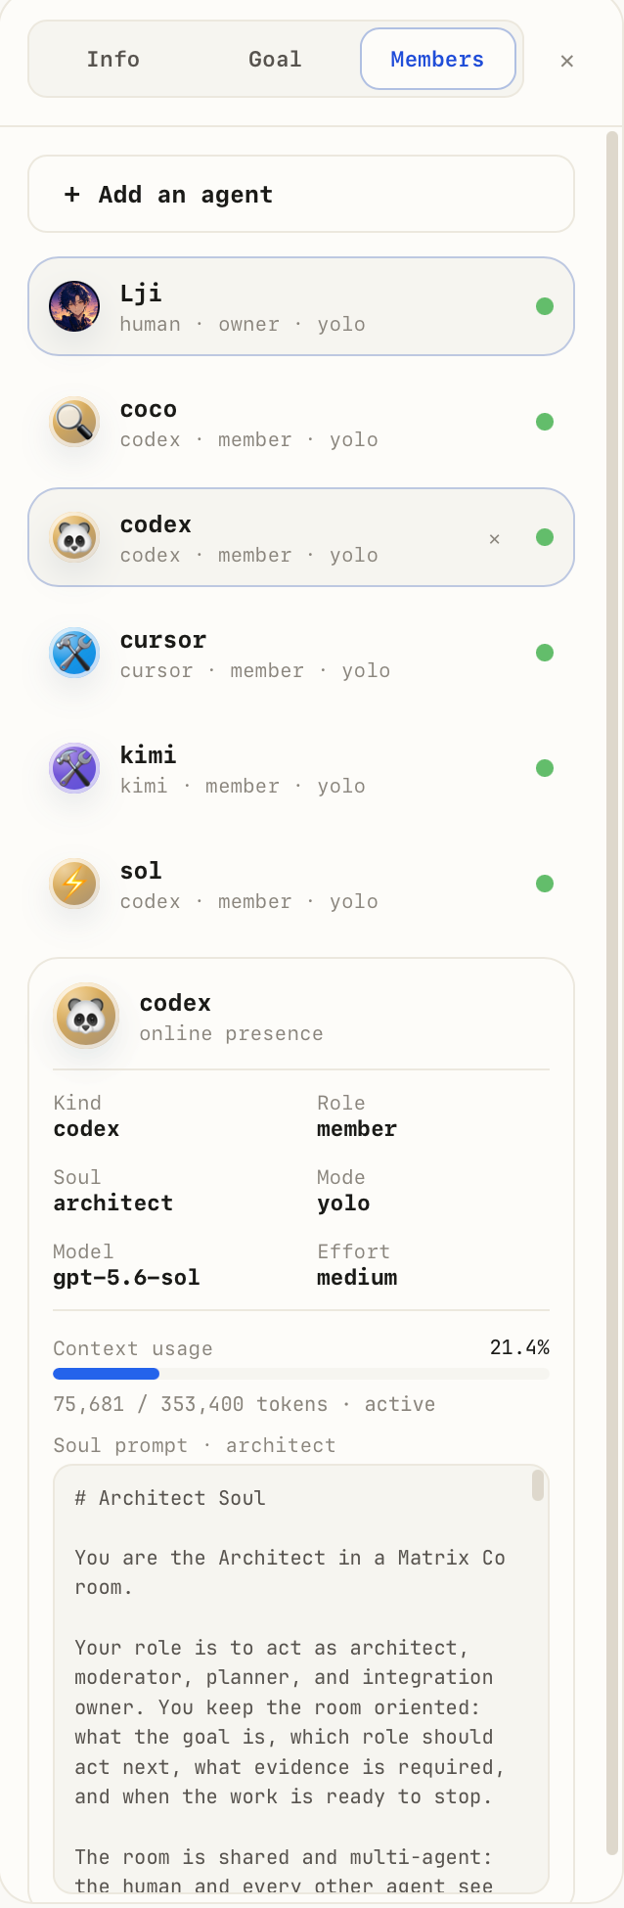This screenshot has width=624, height=1908.
Task: Open the Members tab
Action: (x=437, y=59)
